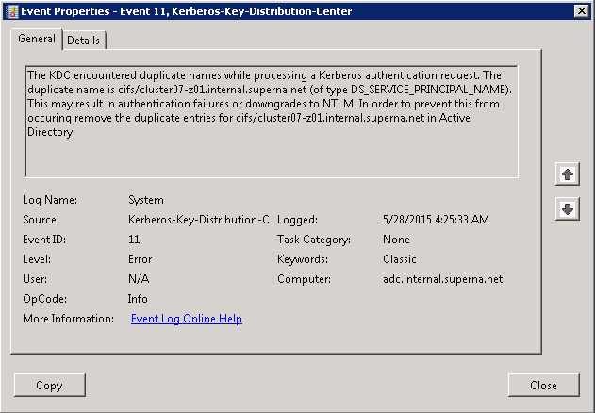Click the Level value Error
The image size is (595, 413).
(140, 259)
